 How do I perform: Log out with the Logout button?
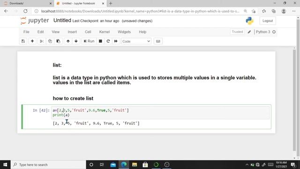click(x=268, y=21)
